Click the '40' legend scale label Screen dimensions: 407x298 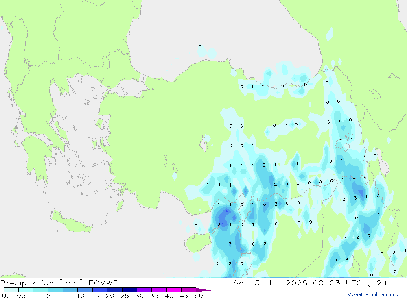(x=169, y=296)
